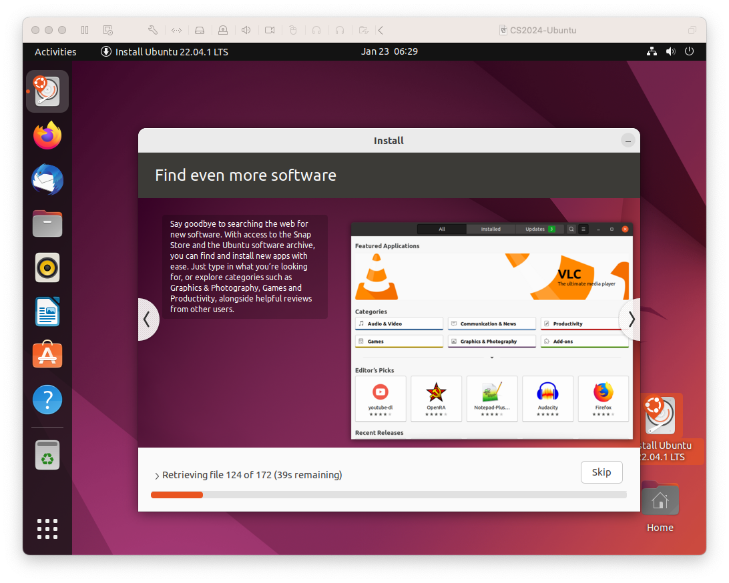729x583 pixels.
Task: Expand the Retrieving file details arrow
Action: pos(157,476)
